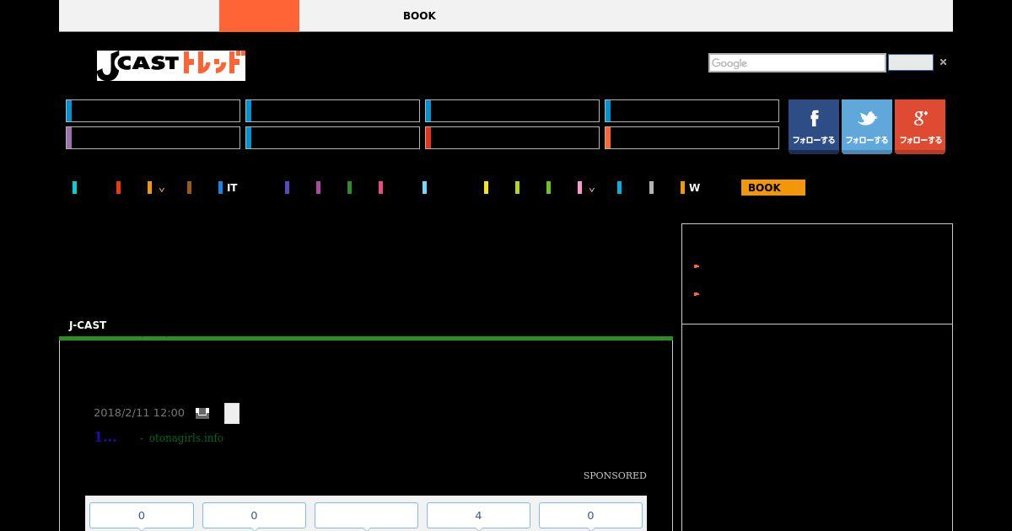Open topic box with purple left edge
1012x531 pixels.
click(x=153, y=137)
